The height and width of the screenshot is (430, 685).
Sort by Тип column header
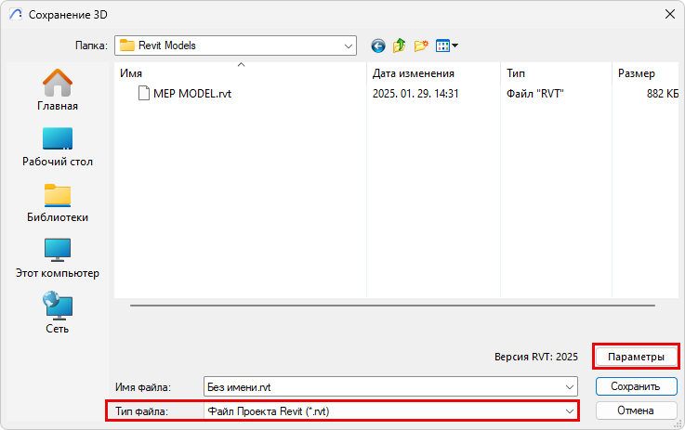(556, 72)
